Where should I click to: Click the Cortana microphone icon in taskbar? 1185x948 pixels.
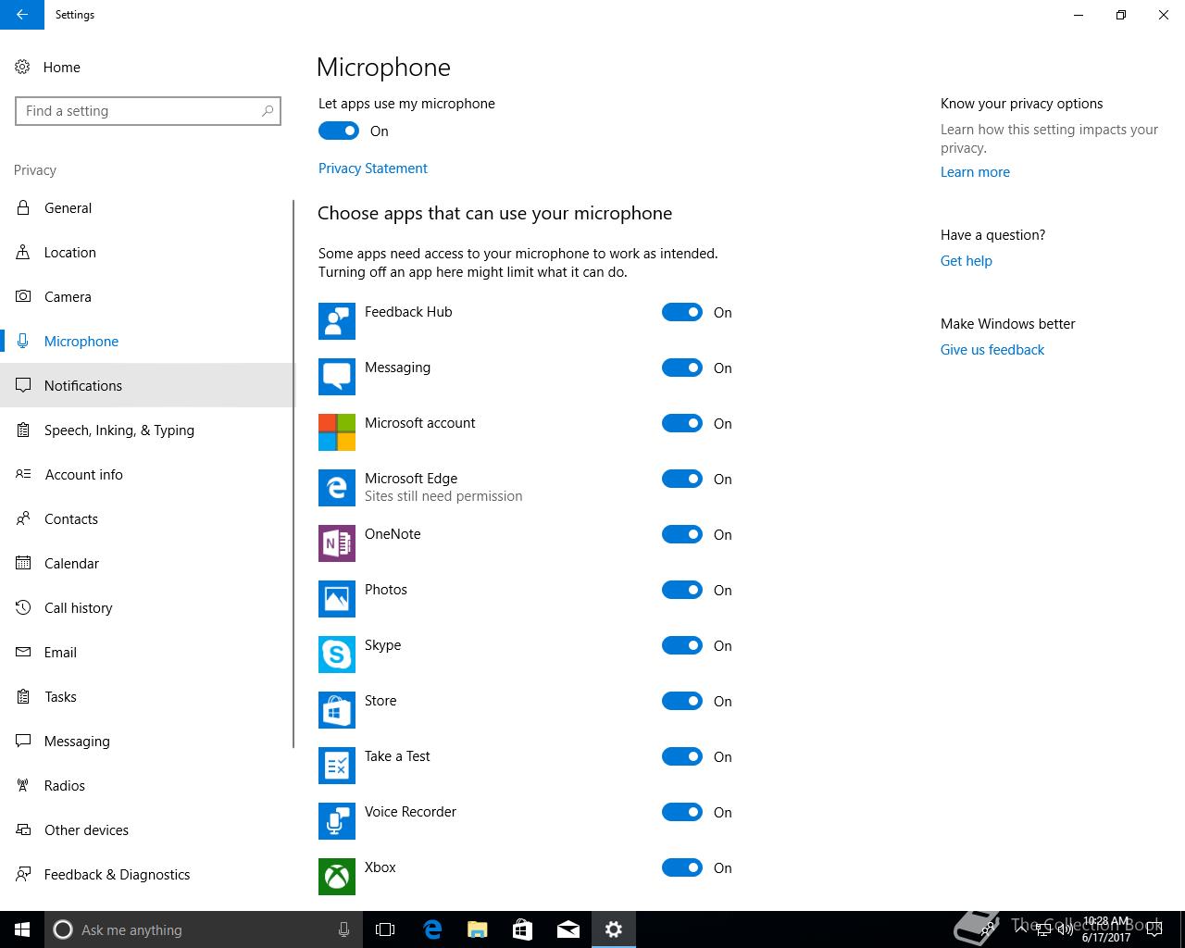(x=343, y=929)
